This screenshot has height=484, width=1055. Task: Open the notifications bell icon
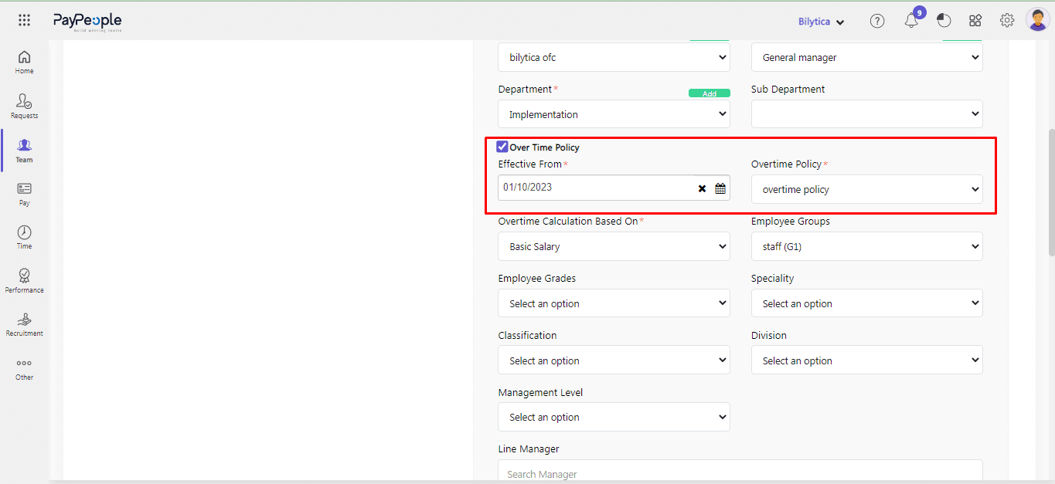(x=911, y=21)
